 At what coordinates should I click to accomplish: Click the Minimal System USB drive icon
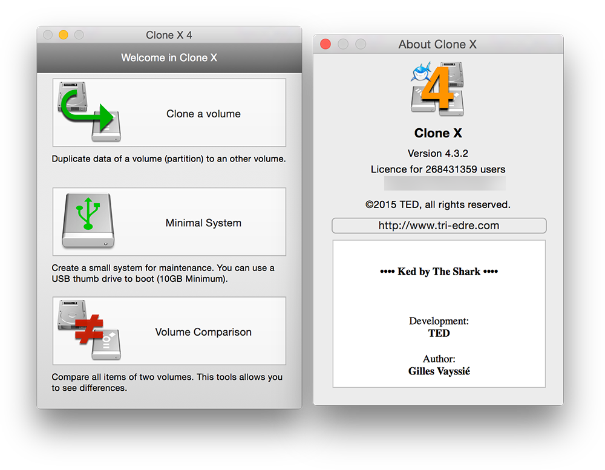click(88, 220)
